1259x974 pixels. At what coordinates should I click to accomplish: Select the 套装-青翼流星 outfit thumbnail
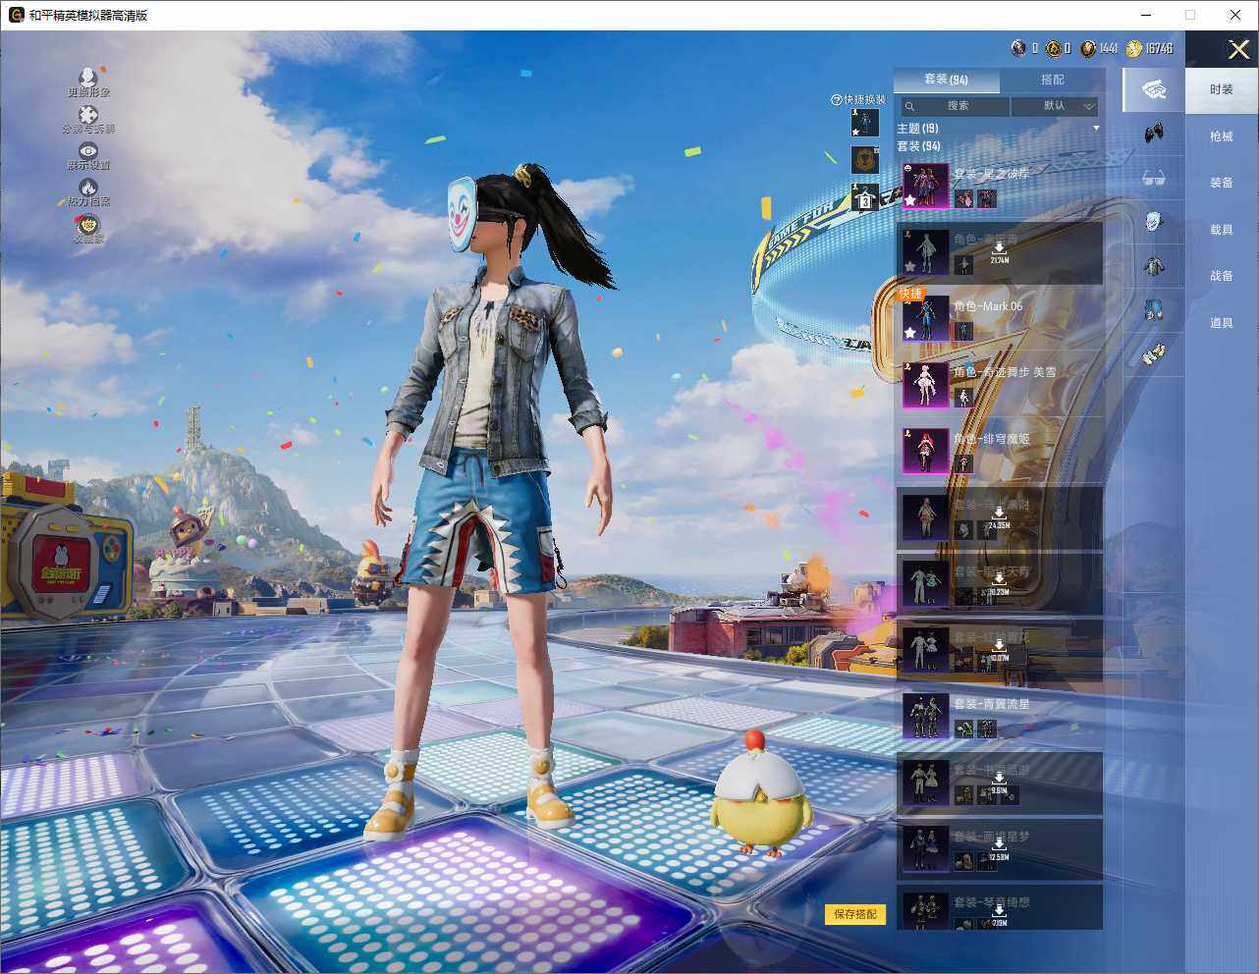click(x=925, y=716)
